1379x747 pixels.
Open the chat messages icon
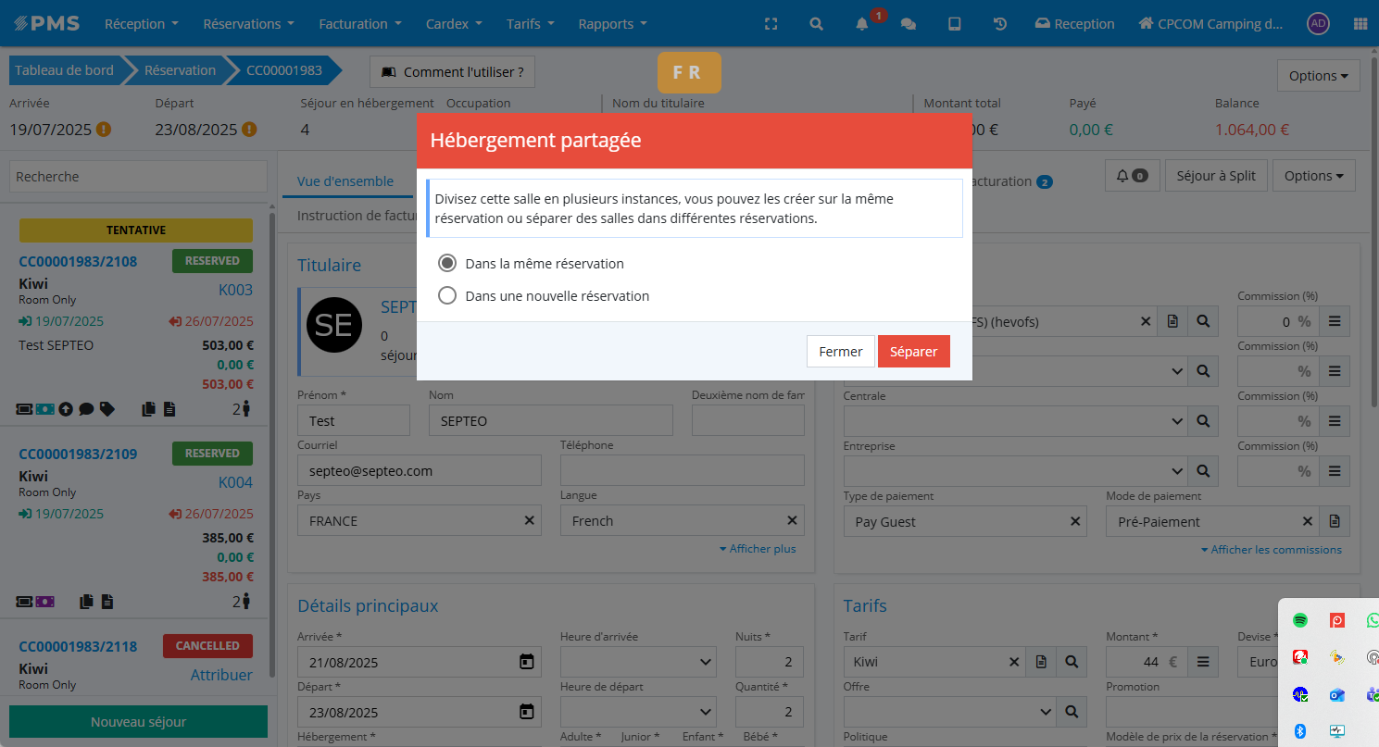point(908,24)
